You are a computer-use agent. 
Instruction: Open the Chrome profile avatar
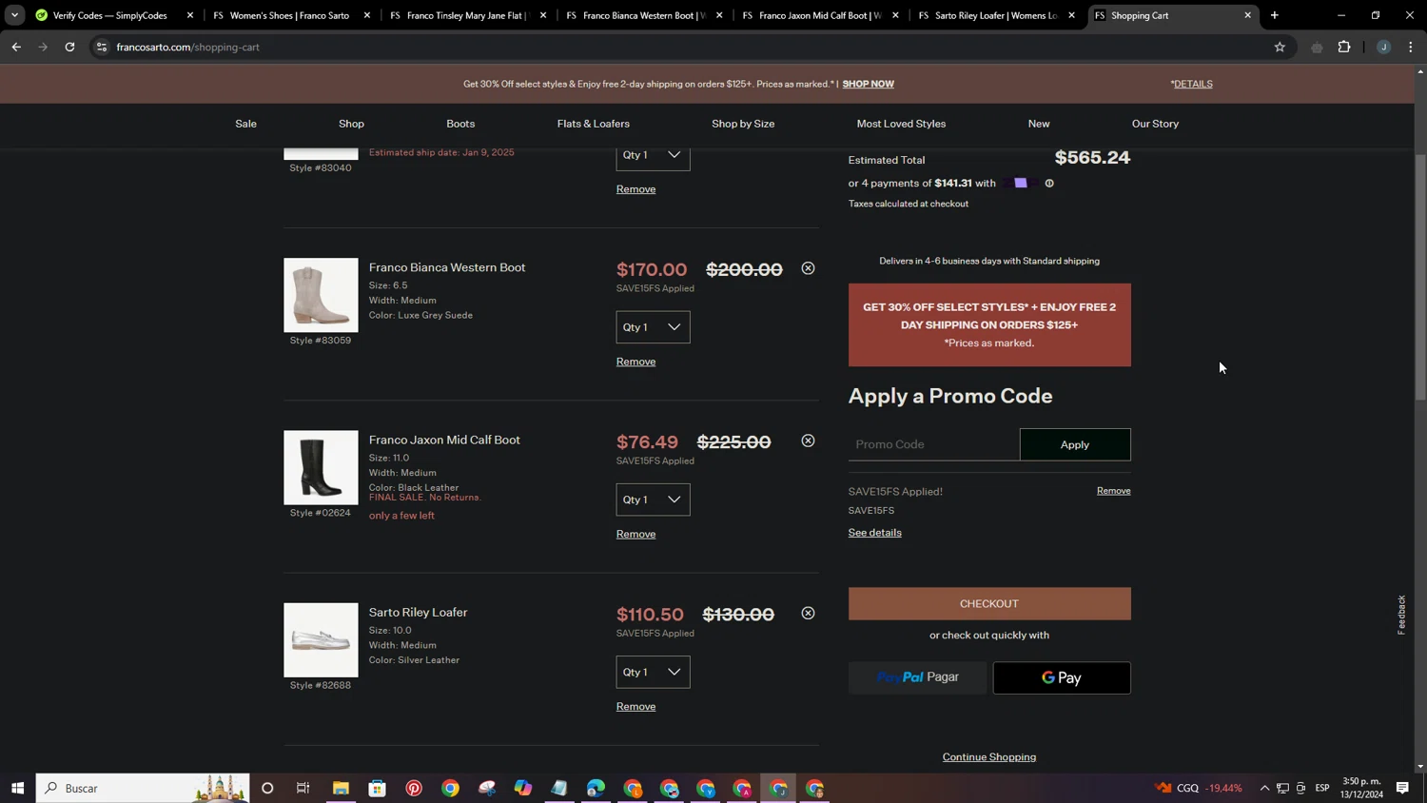(x=1383, y=47)
